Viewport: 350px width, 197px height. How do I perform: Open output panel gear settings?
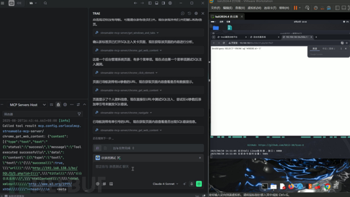65,104
